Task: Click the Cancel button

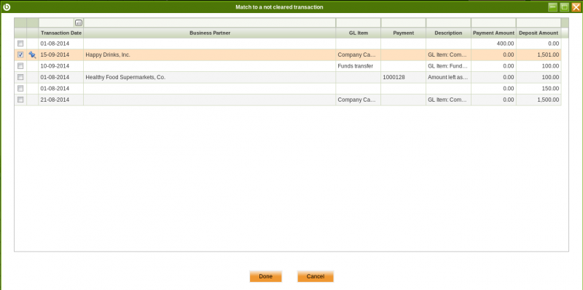Action: pyautogui.click(x=316, y=277)
